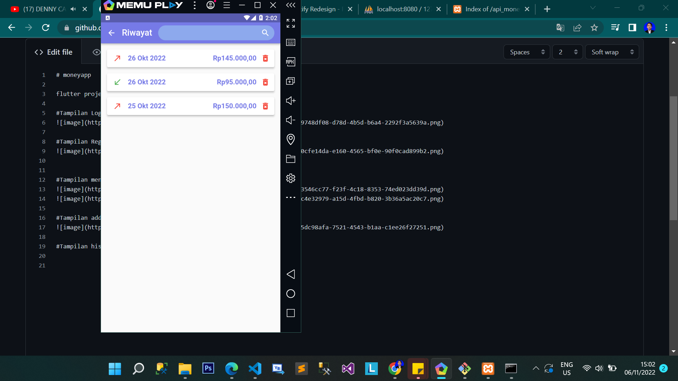Open the APK installer in MEmu sidebar
The width and height of the screenshot is (678, 381).
(290, 62)
